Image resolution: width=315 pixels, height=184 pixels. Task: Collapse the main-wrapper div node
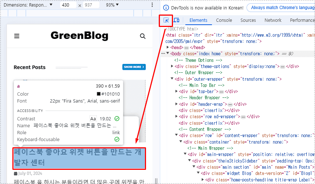(185, 154)
